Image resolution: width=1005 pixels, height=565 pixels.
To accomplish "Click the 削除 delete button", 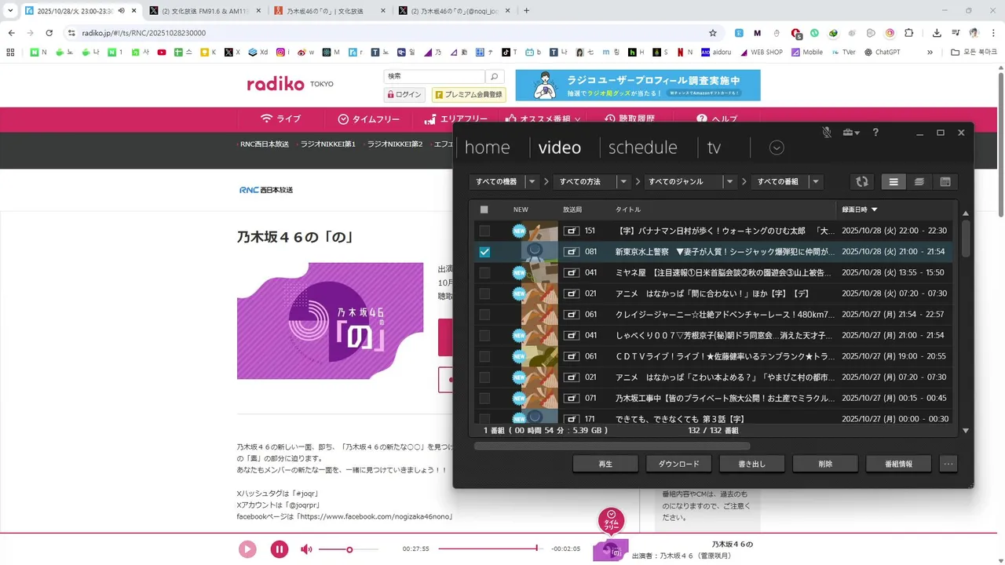I will 825,464.
